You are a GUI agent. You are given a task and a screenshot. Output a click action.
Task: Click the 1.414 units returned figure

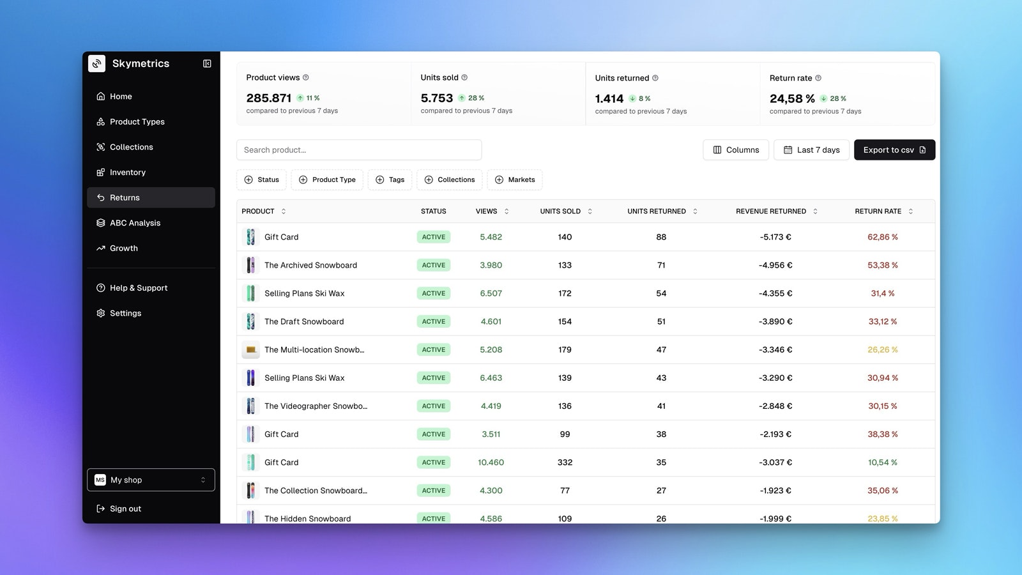tap(609, 98)
